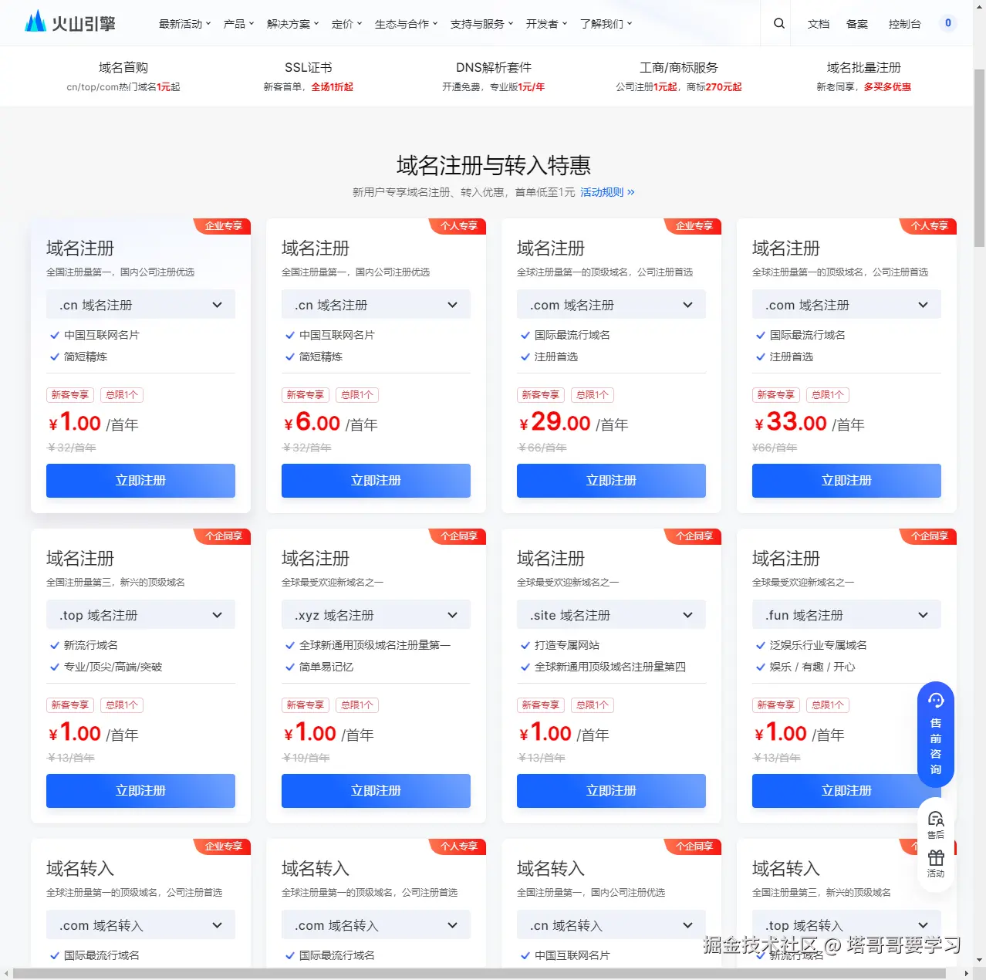
Task: Click the search magnifier icon
Action: (x=779, y=23)
